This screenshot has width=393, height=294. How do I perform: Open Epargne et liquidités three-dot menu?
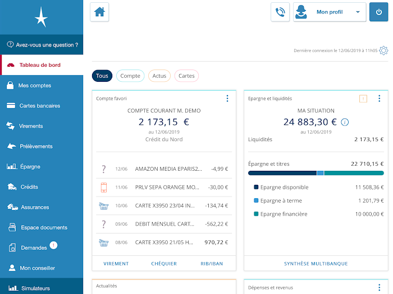[380, 99]
